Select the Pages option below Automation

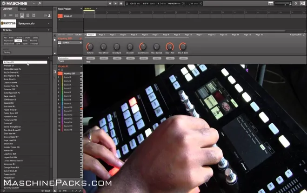pos(61,61)
